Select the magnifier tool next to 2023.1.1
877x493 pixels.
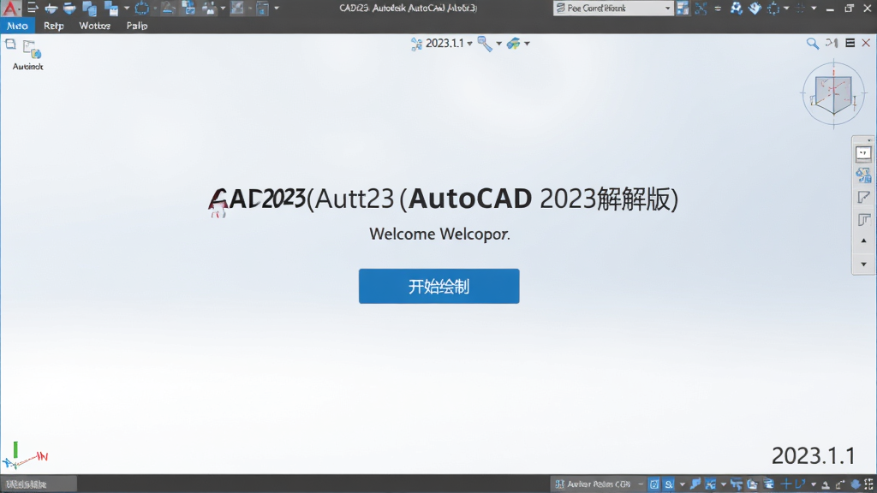(485, 44)
